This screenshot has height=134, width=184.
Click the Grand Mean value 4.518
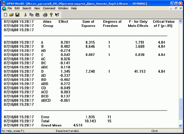(x=78, y=125)
